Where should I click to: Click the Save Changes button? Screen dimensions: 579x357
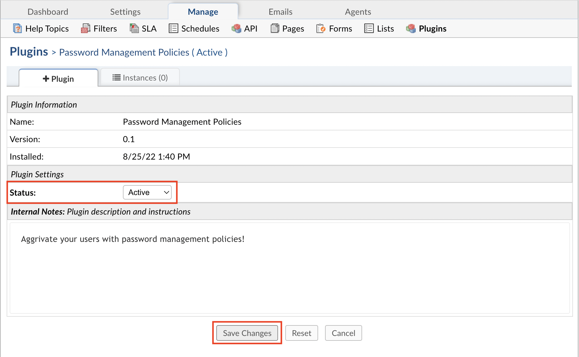point(247,333)
